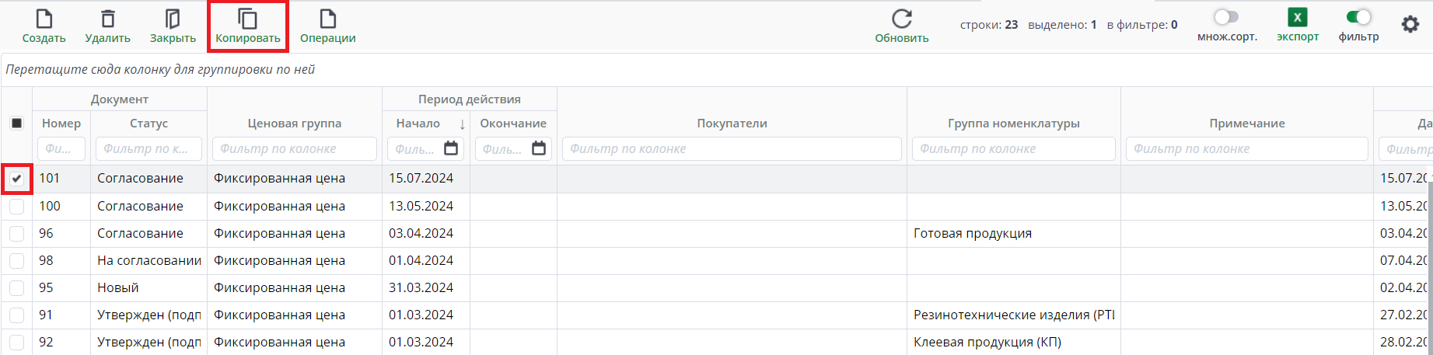Check the checkbox for row 100
1433x355 pixels.
pyautogui.click(x=16, y=207)
